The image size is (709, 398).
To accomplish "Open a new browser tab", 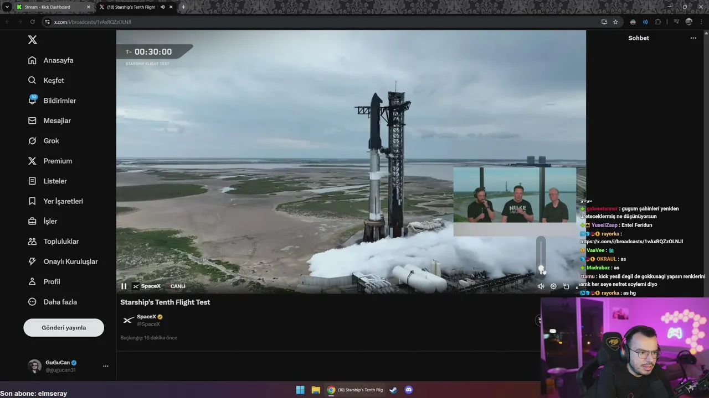I will tap(183, 7).
